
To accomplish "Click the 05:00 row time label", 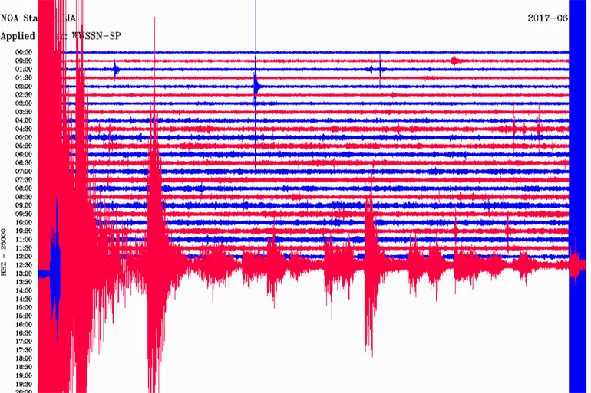I will pyautogui.click(x=23, y=137).
